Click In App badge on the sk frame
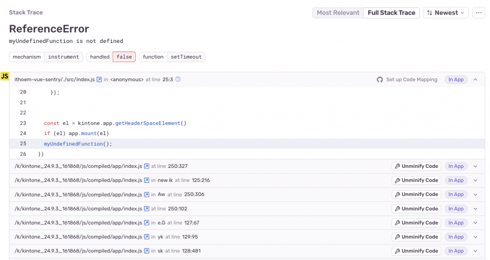Viewport: 490px width, 260px height. point(456,251)
